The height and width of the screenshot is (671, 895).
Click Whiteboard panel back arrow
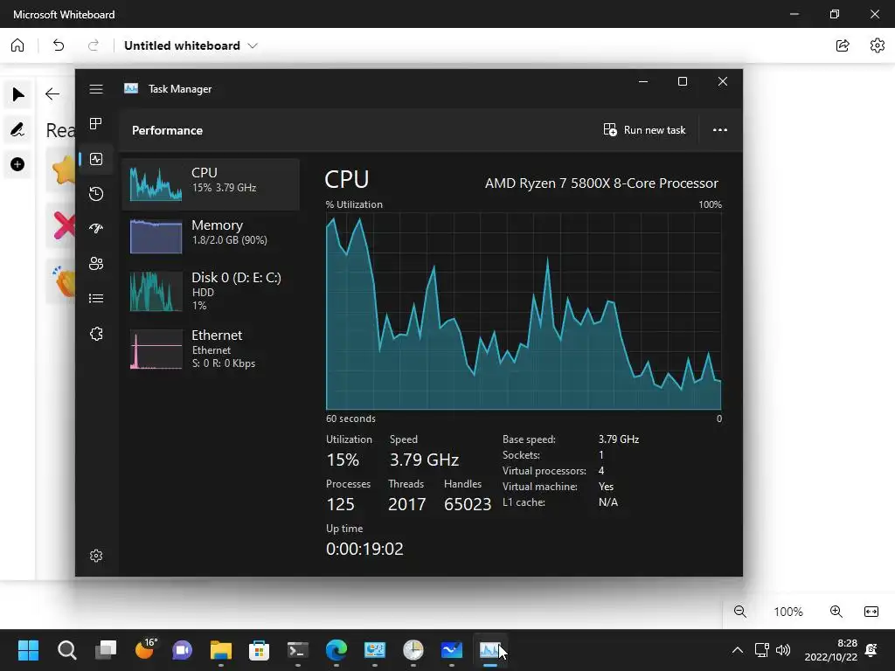(52, 93)
